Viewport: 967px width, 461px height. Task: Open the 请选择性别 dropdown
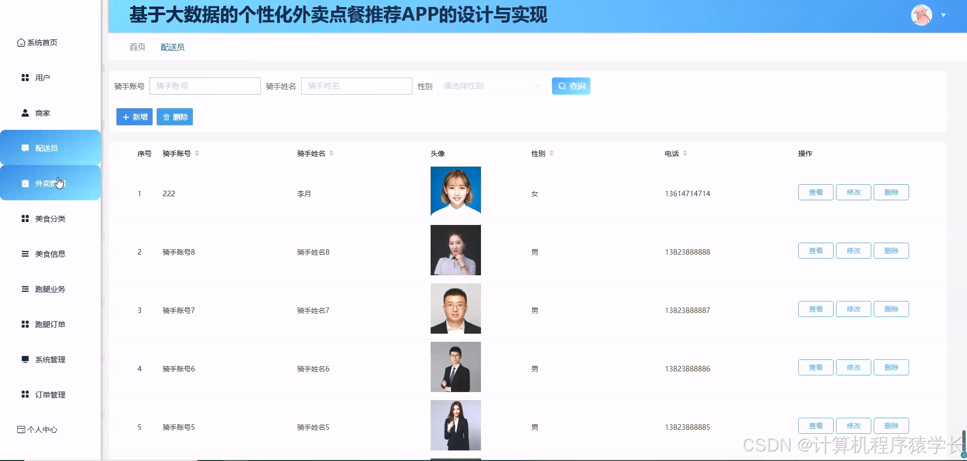(x=491, y=86)
